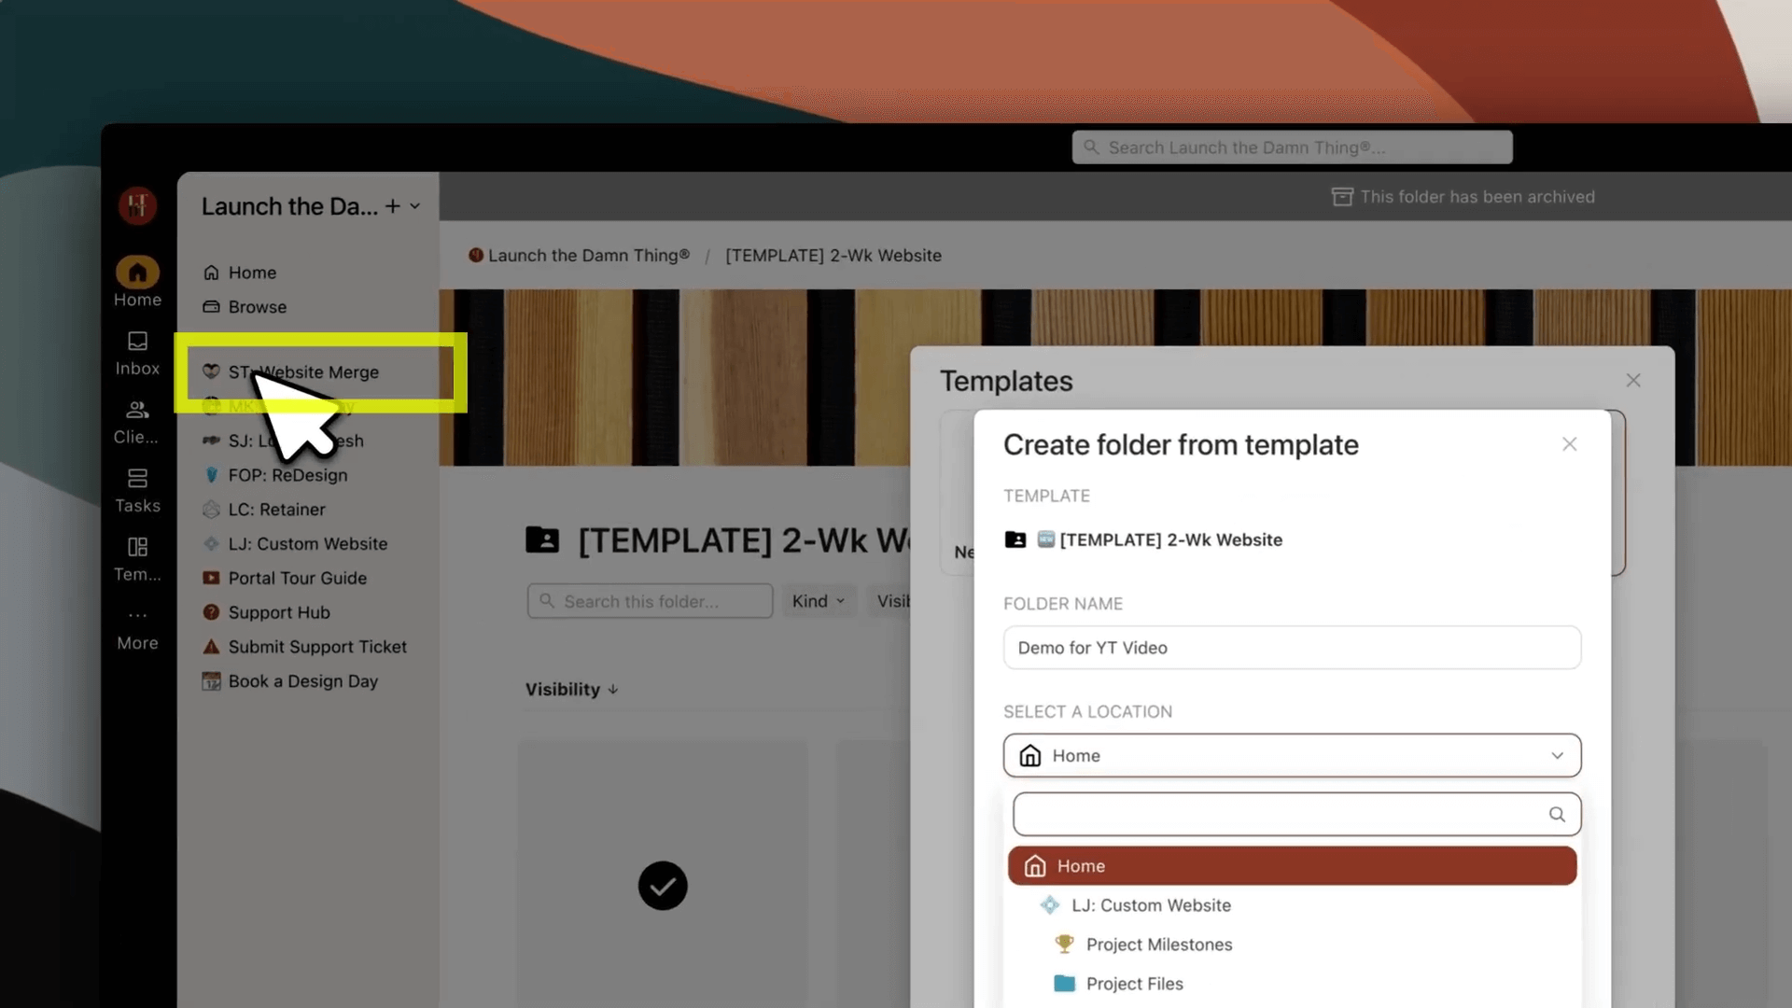Open the Kind filter dropdown
1792x1008 pixels.
818,602
